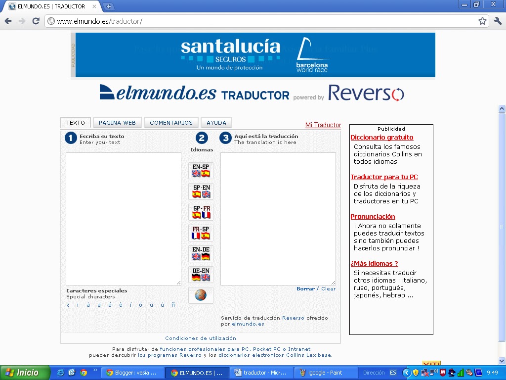
Task: Insert the ¿ special character
Action: pyautogui.click(x=68, y=305)
